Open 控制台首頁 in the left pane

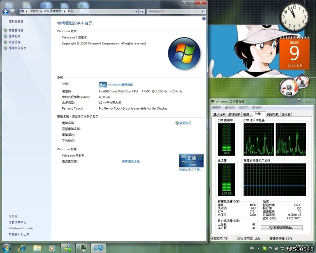(x=16, y=21)
